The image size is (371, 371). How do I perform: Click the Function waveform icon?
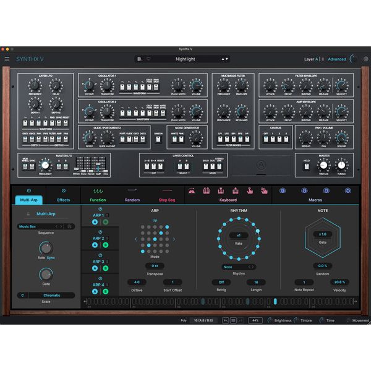pos(98,190)
